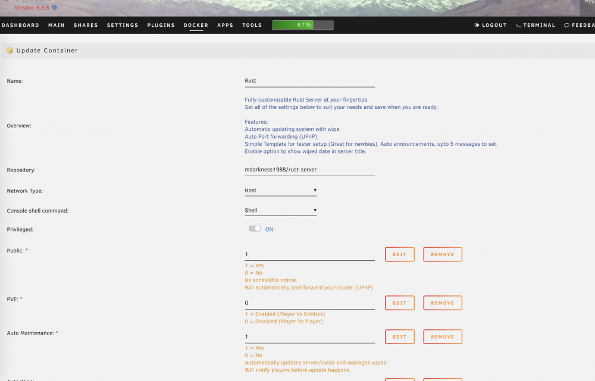Click the Update Container heading

point(47,51)
